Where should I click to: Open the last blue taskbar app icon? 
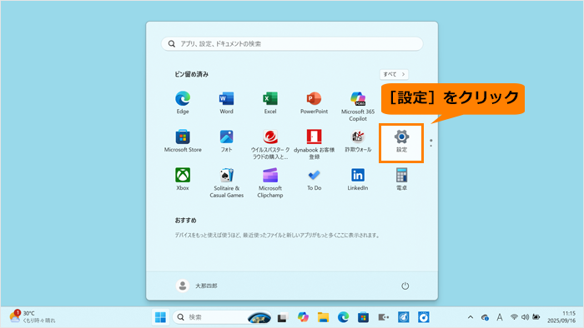(x=424, y=317)
